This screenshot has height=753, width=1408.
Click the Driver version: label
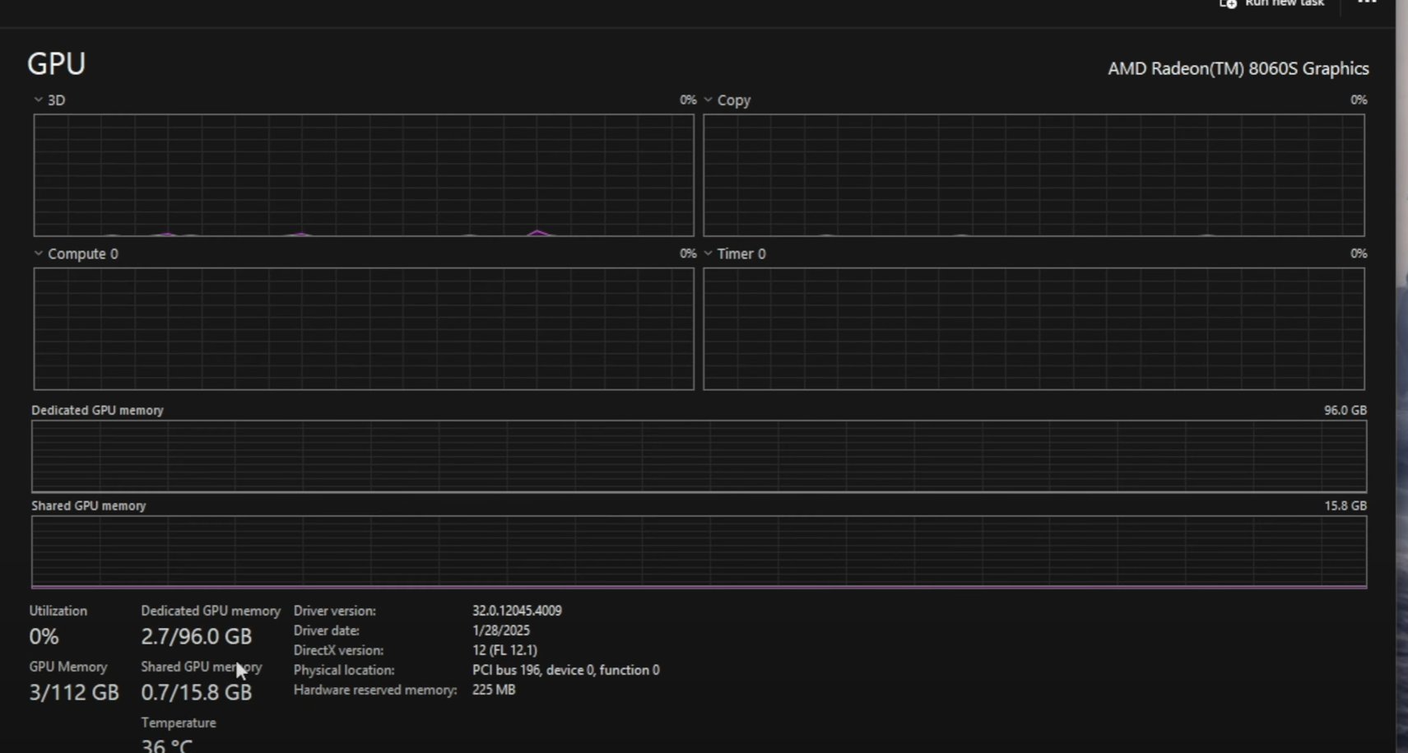pos(335,611)
